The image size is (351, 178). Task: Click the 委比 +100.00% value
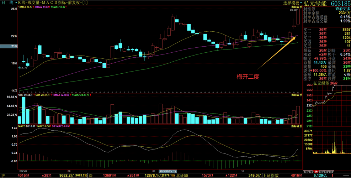pyautogui.click(x=319, y=70)
